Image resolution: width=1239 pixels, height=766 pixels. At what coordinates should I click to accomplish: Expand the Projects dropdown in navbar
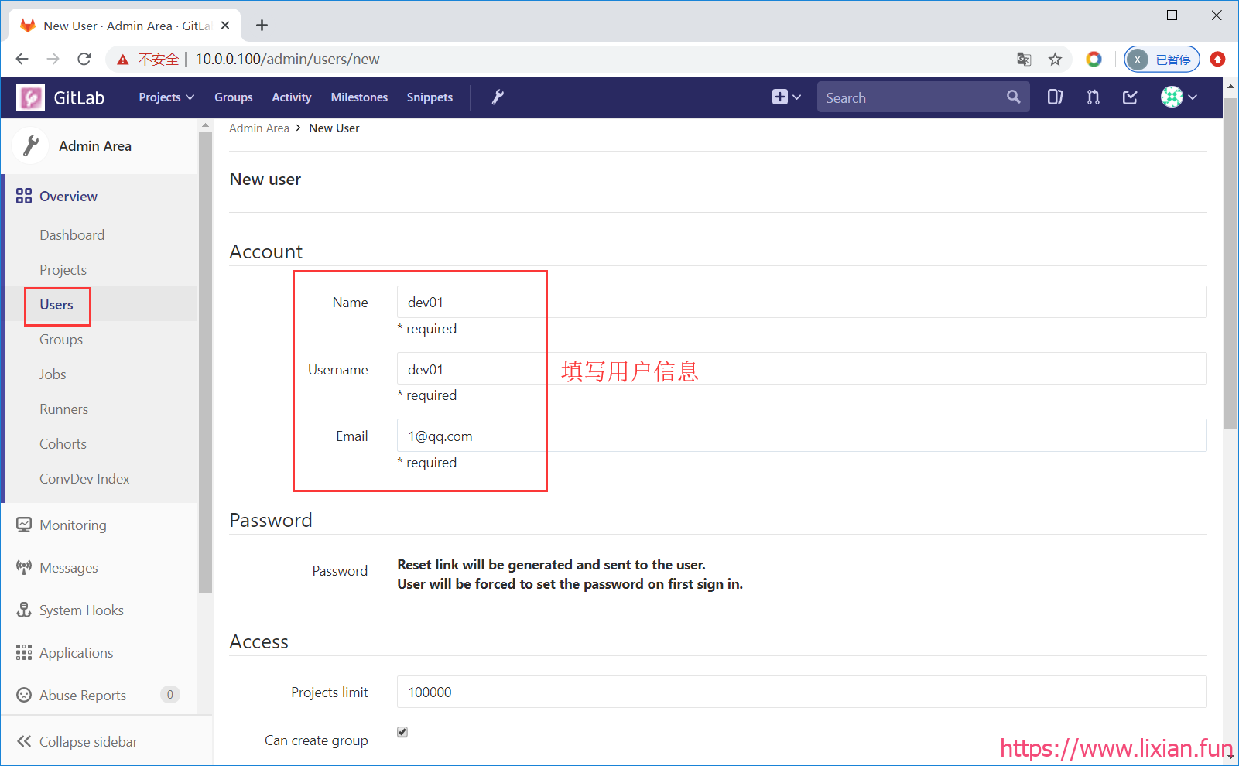[166, 97]
